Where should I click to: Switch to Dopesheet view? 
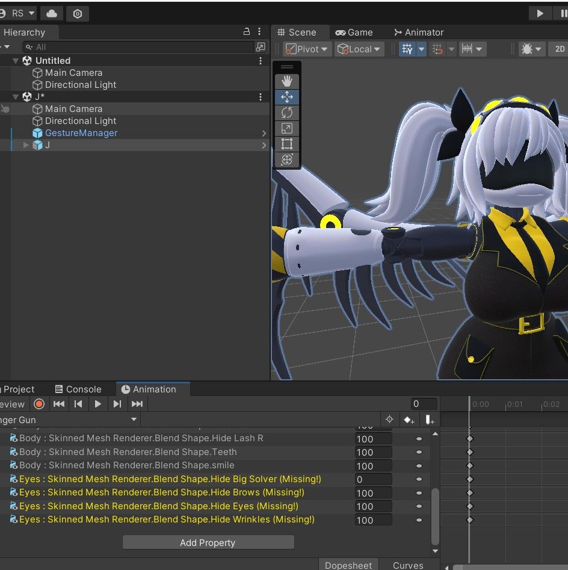tap(348, 565)
